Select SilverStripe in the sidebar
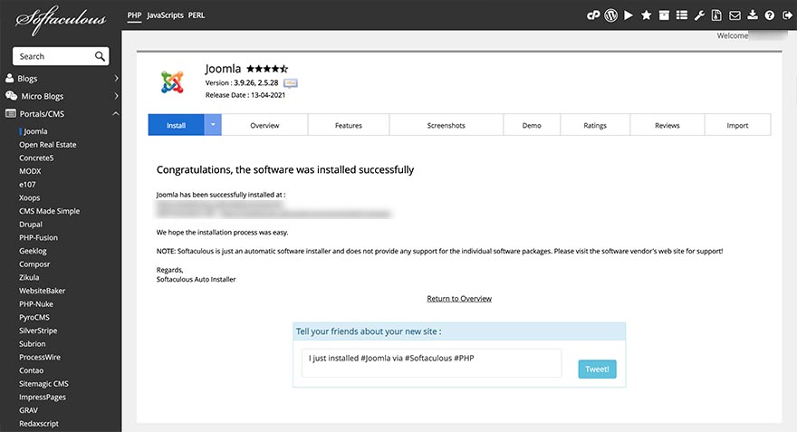This screenshot has width=797, height=432. (38, 331)
